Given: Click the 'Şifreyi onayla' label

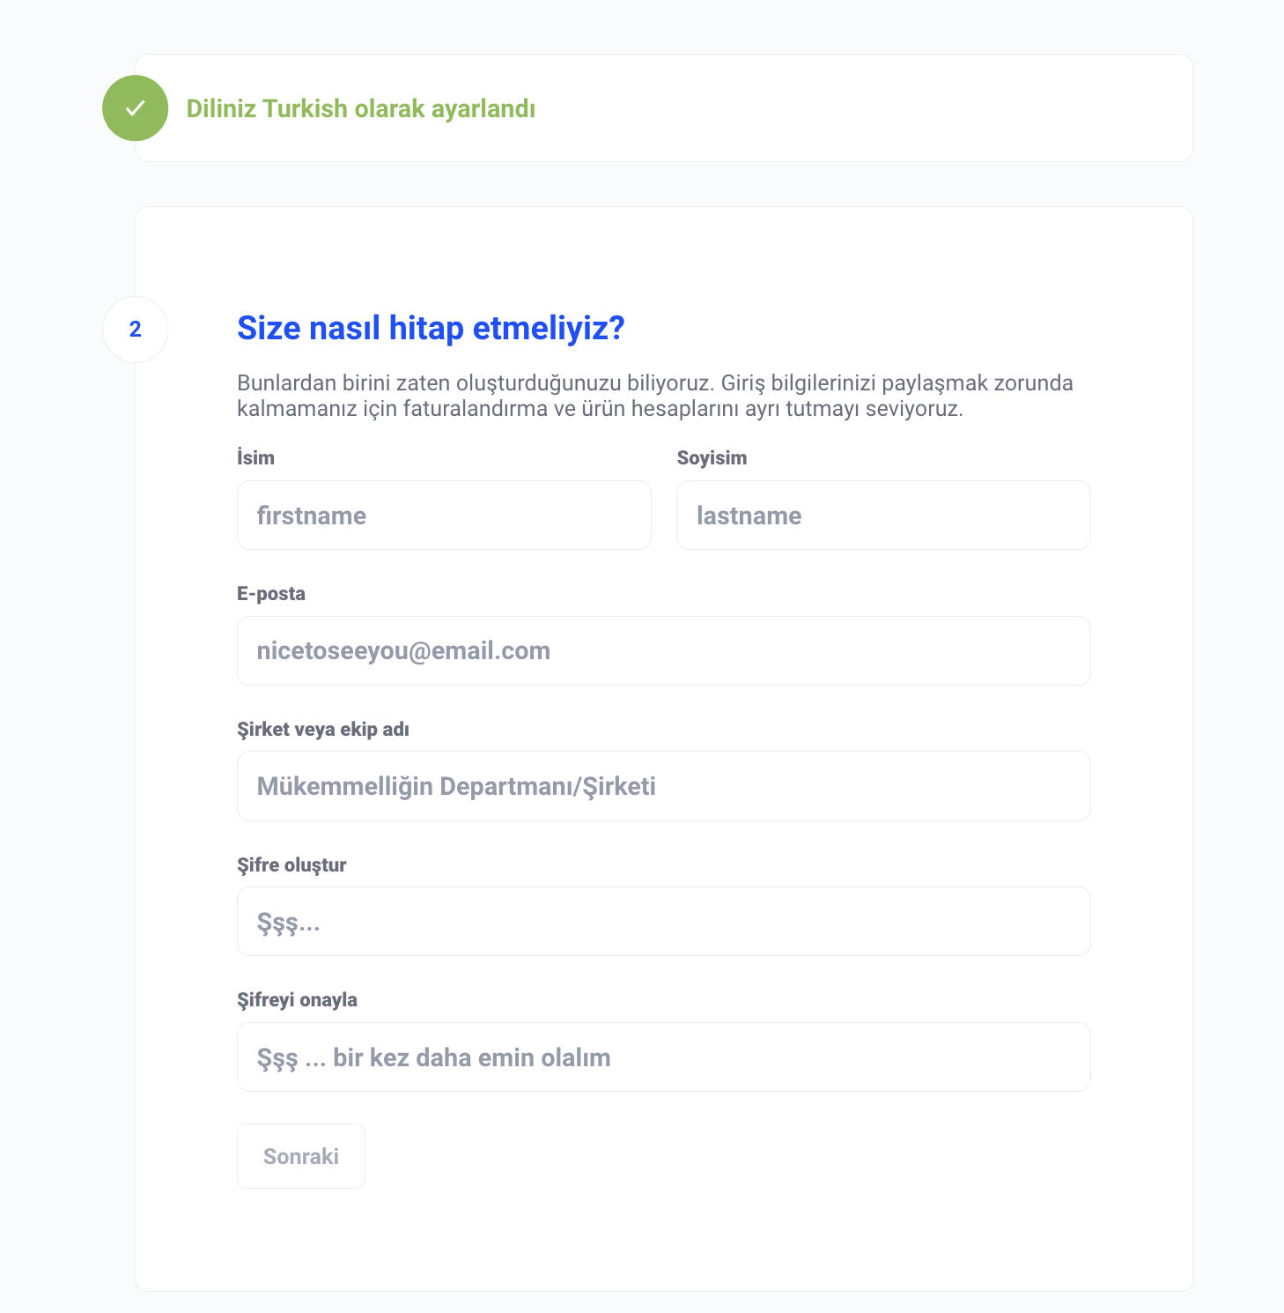Looking at the screenshot, I should (x=297, y=1000).
